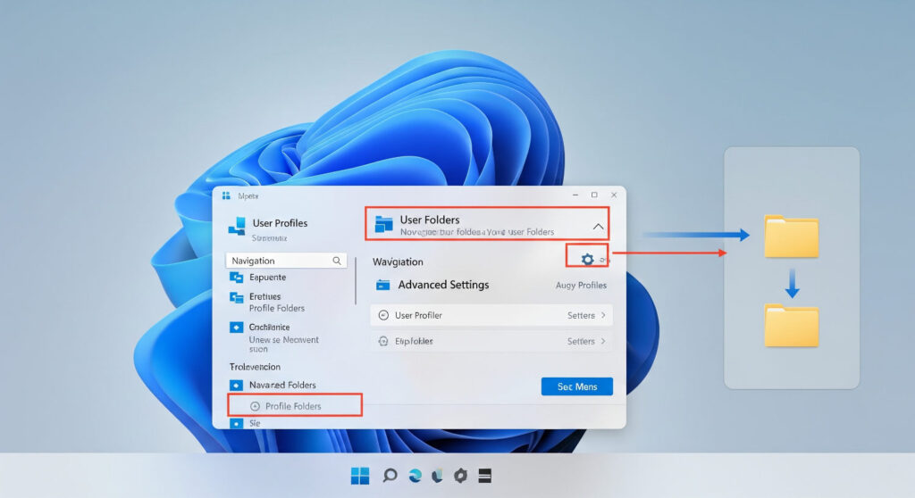Click the Sec Mens button
Image resolution: width=915 pixels, height=498 pixels.
point(576,386)
